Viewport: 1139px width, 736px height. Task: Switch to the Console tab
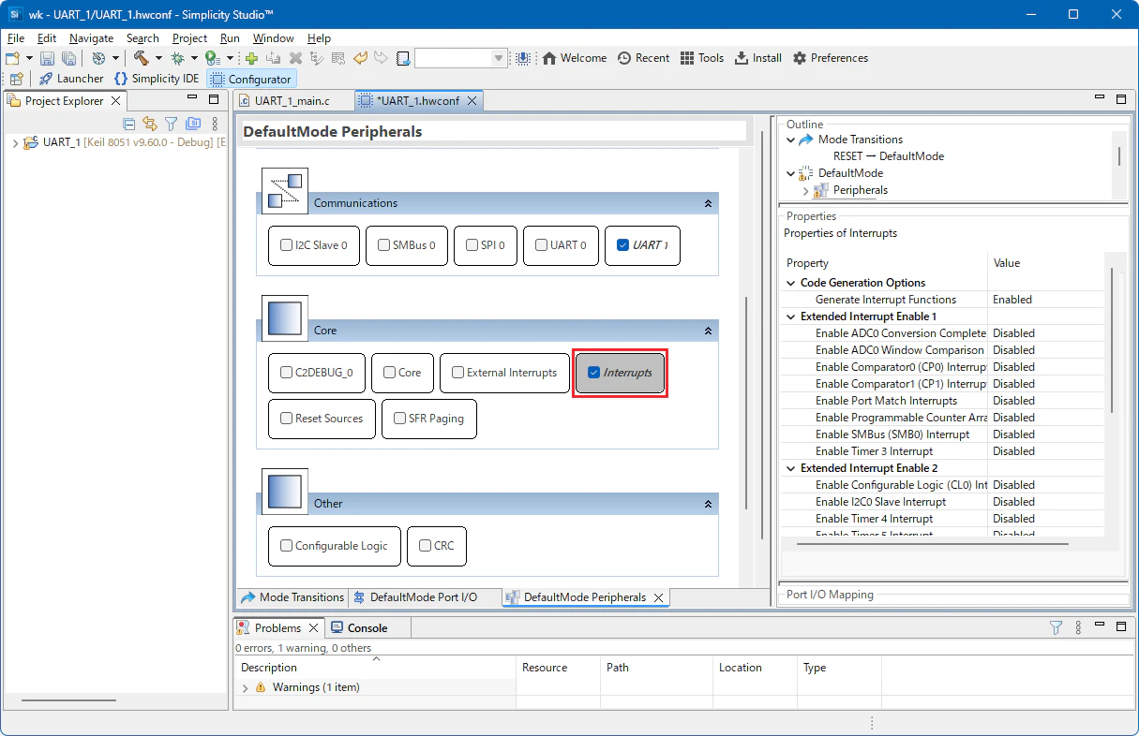(367, 628)
